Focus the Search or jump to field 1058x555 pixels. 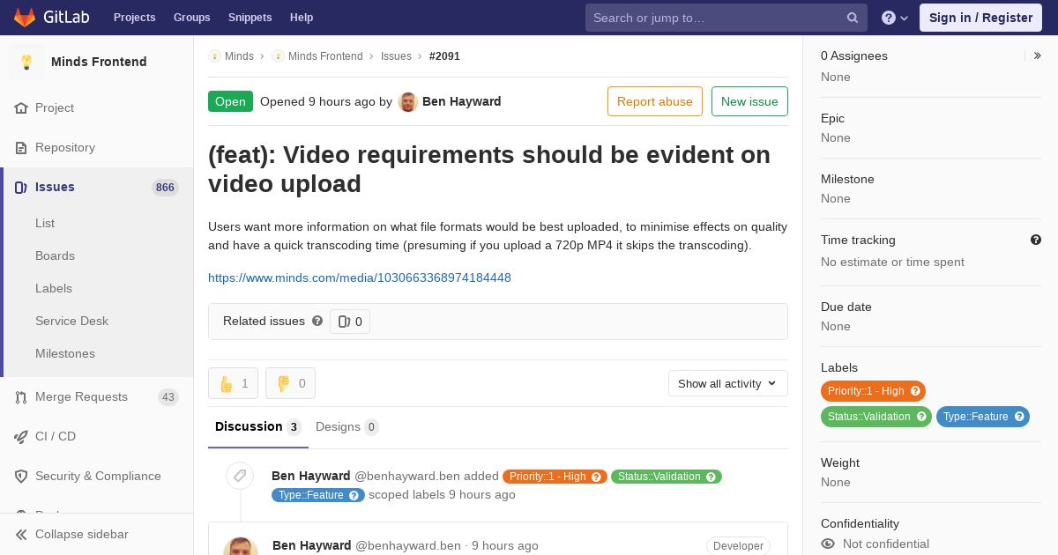[726, 18]
